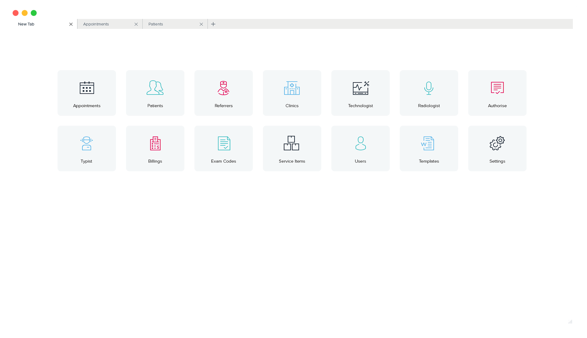Image resolution: width=587 pixels, height=338 pixels.
Task: Open the Users person icon
Action: (x=361, y=143)
